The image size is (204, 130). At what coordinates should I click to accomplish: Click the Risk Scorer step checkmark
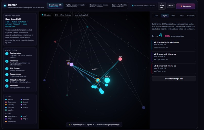7,69
